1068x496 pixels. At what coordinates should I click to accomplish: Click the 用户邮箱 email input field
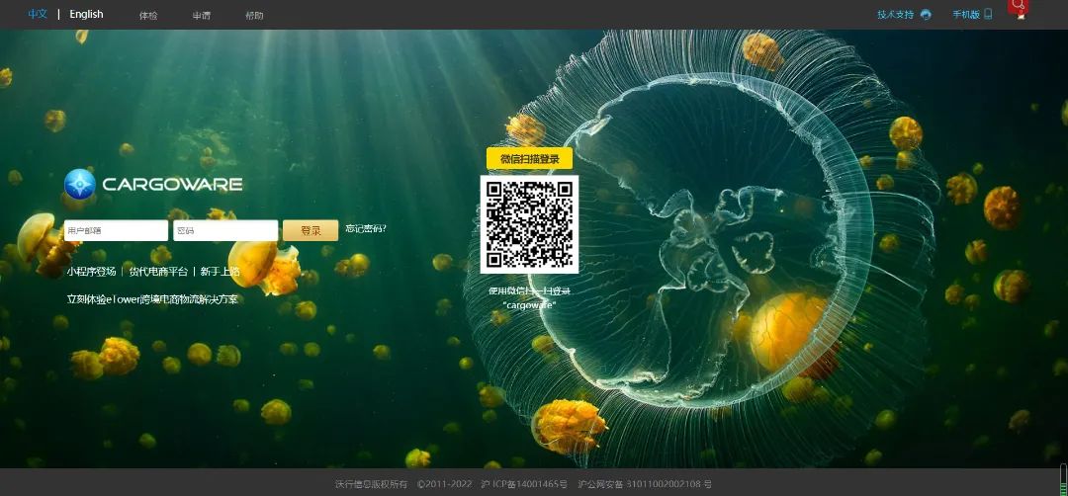point(116,231)
